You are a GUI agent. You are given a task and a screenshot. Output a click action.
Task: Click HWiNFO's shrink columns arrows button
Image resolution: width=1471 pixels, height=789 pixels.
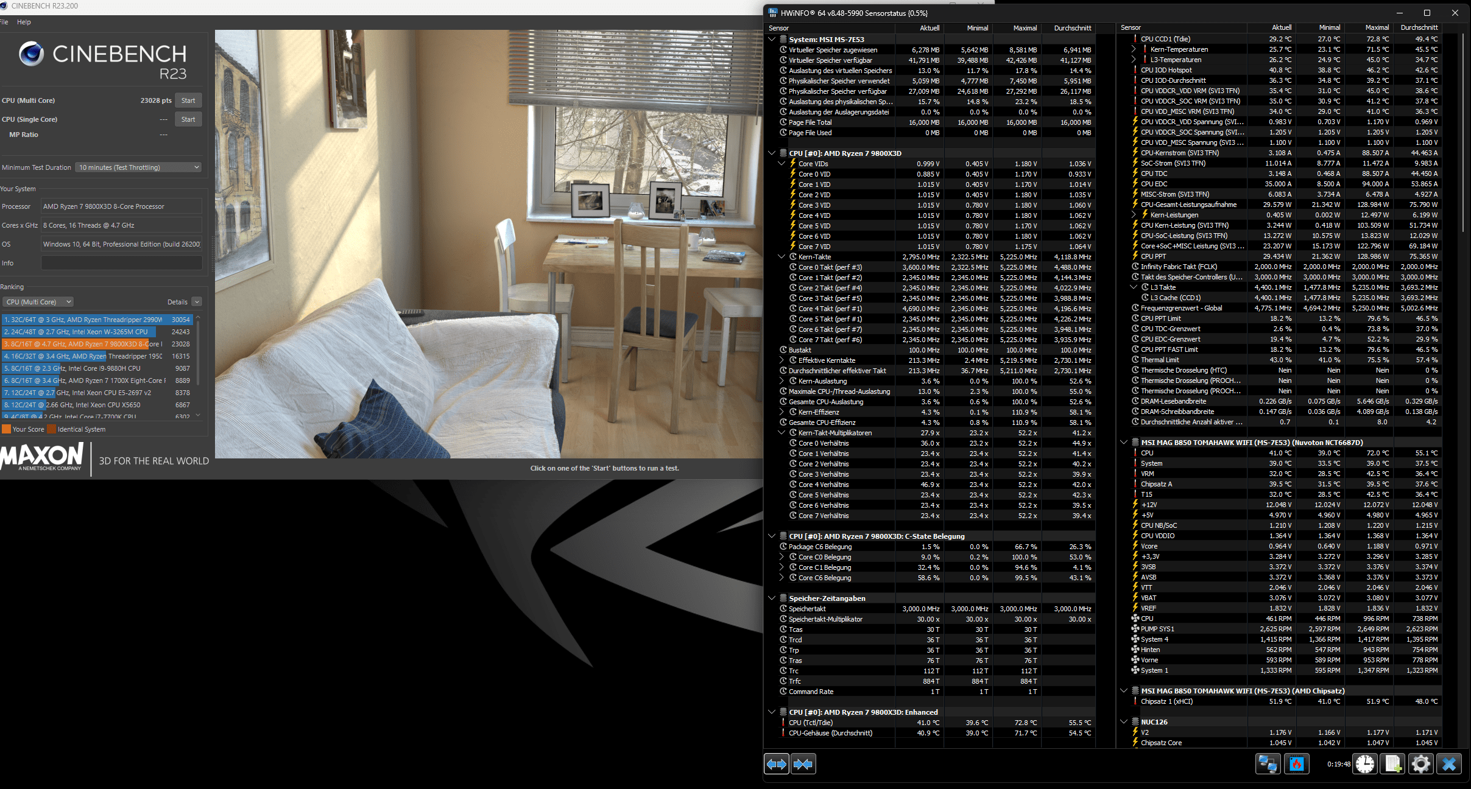pyautogui.click(x=803, y=764)
